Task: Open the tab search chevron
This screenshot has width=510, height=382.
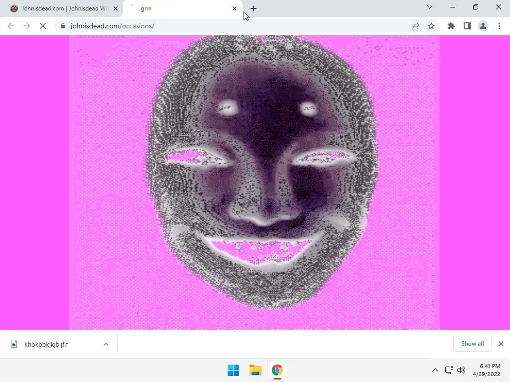Action: tap(430, 7)
